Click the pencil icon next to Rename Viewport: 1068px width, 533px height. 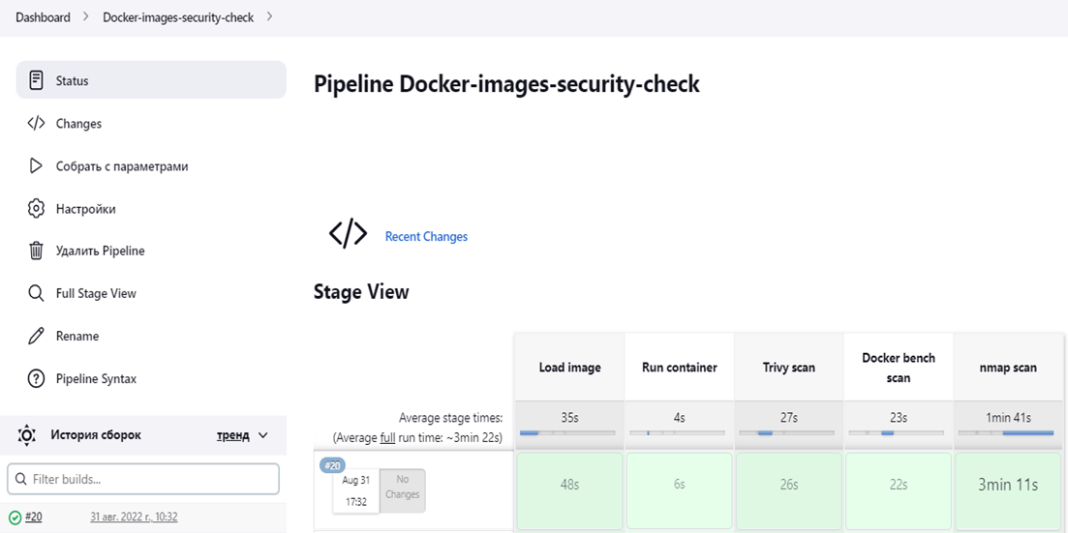(36, 336)
